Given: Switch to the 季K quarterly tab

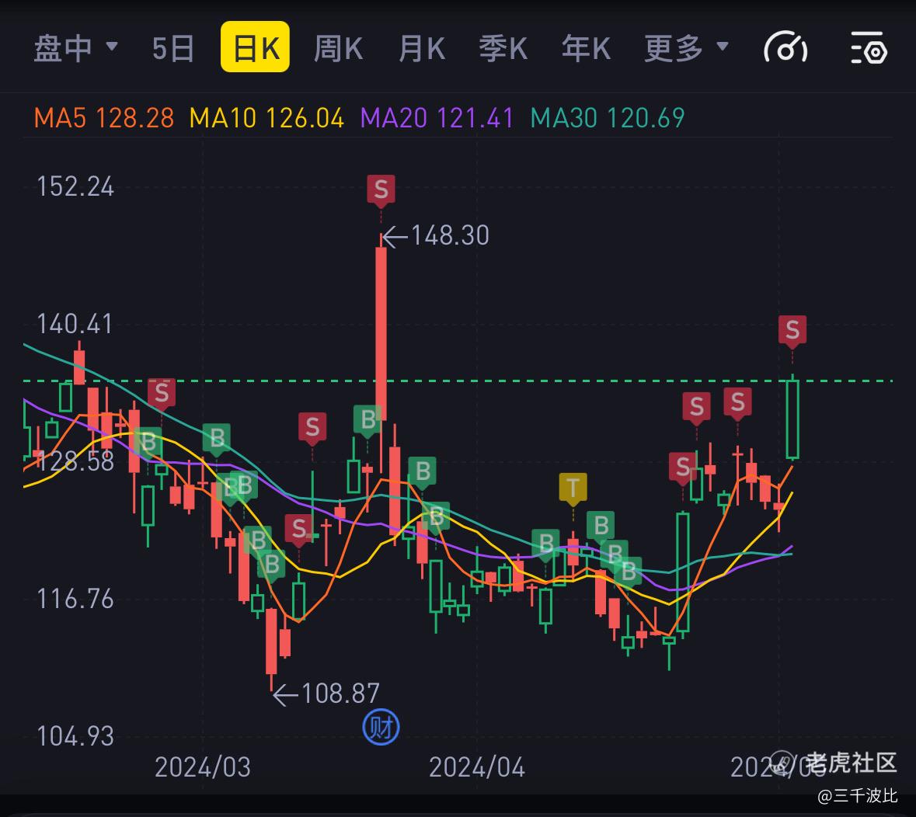Looking at the screenshot, I should (503, 48).
